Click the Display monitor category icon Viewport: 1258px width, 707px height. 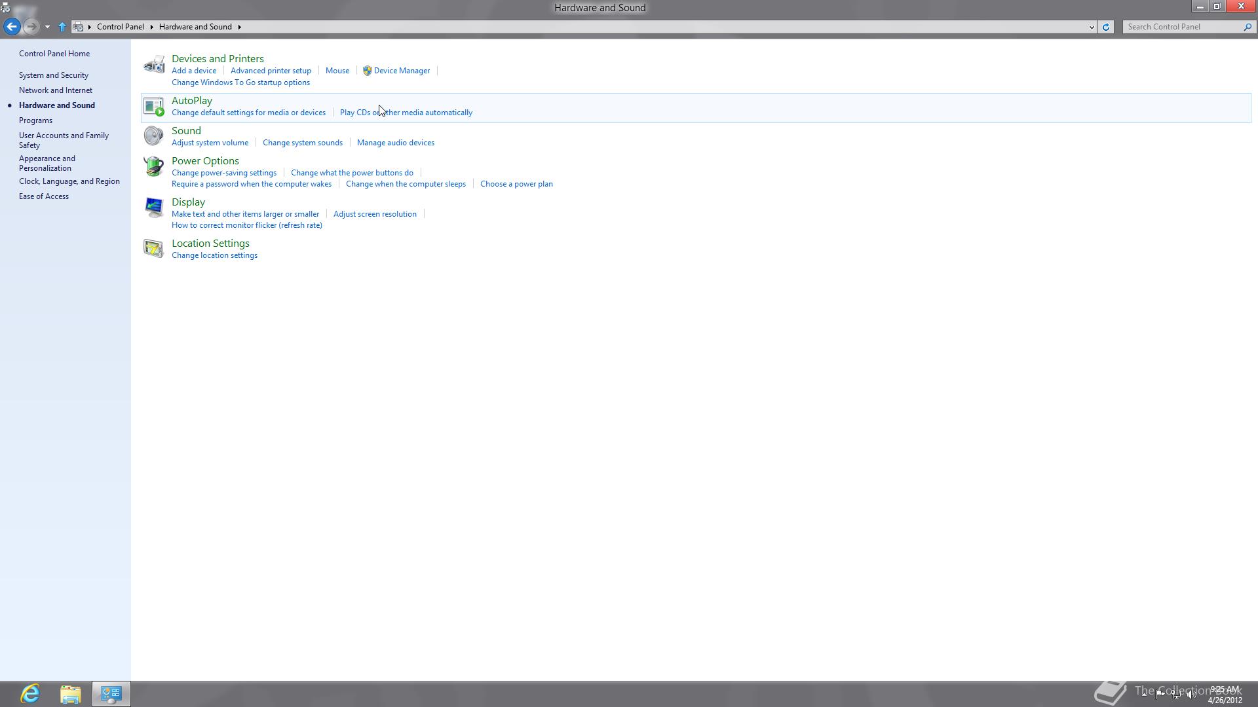[154, 208]
